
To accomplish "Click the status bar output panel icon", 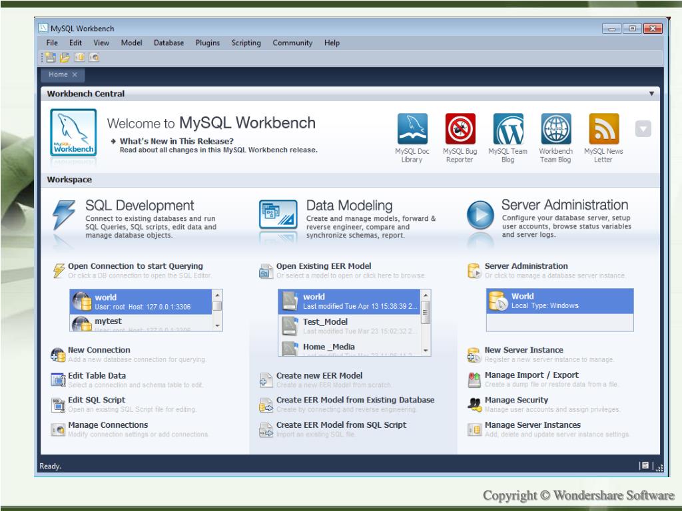I will [645, 465].
